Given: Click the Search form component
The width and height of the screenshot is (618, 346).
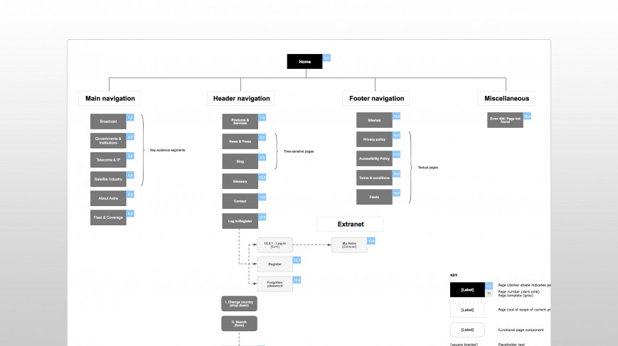Looking at the screenshot, I should pos(239,323).
